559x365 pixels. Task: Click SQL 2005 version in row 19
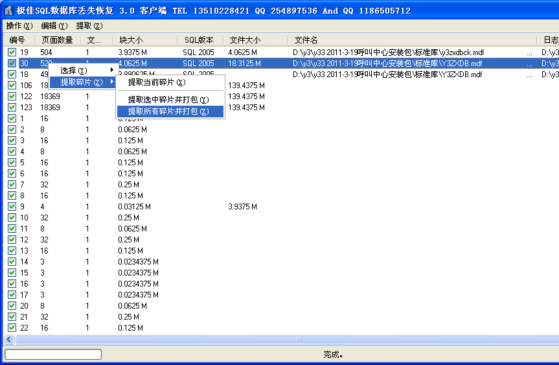coord(198,53)
